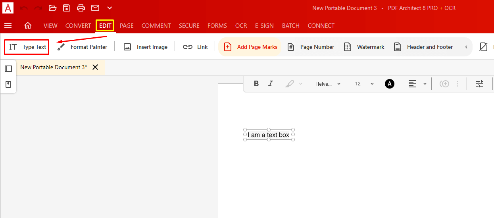Image resolution: width=494 pixels, height=218 pixels.
Task: Toggle bold formatting
Action: [256, 83]
